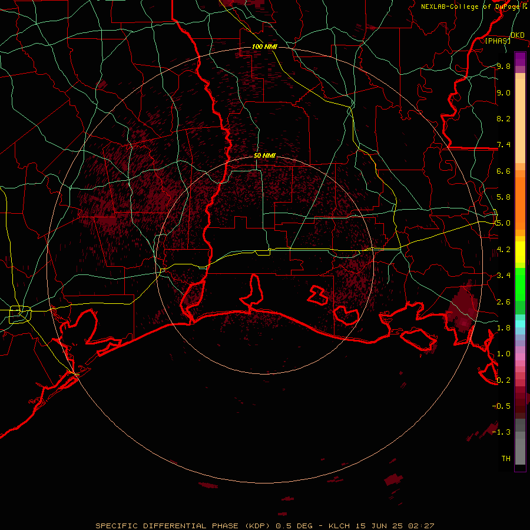Click the 8.2 value on the color scale

click(x=503, y=118)
